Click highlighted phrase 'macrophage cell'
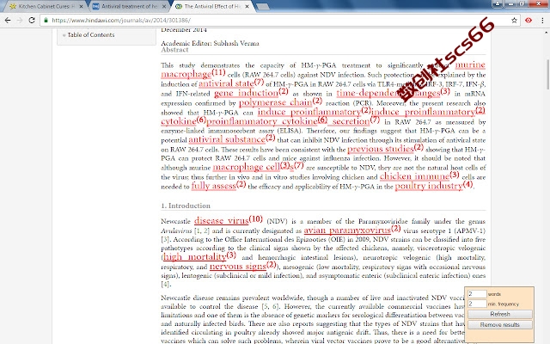Image resolution: width=550 pixels, height=344 pixels. (247, 167)
